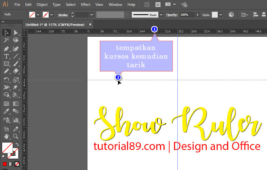The width and height of the screenshot is (267, 170).
Task: Select the Paintbrush tool
Action: coord(16,63)
